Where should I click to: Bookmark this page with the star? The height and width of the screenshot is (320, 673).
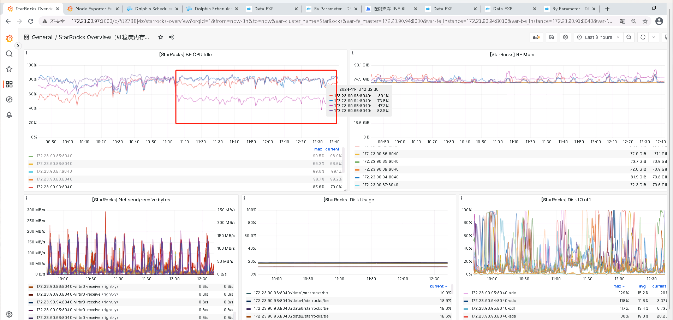(645, 21)
